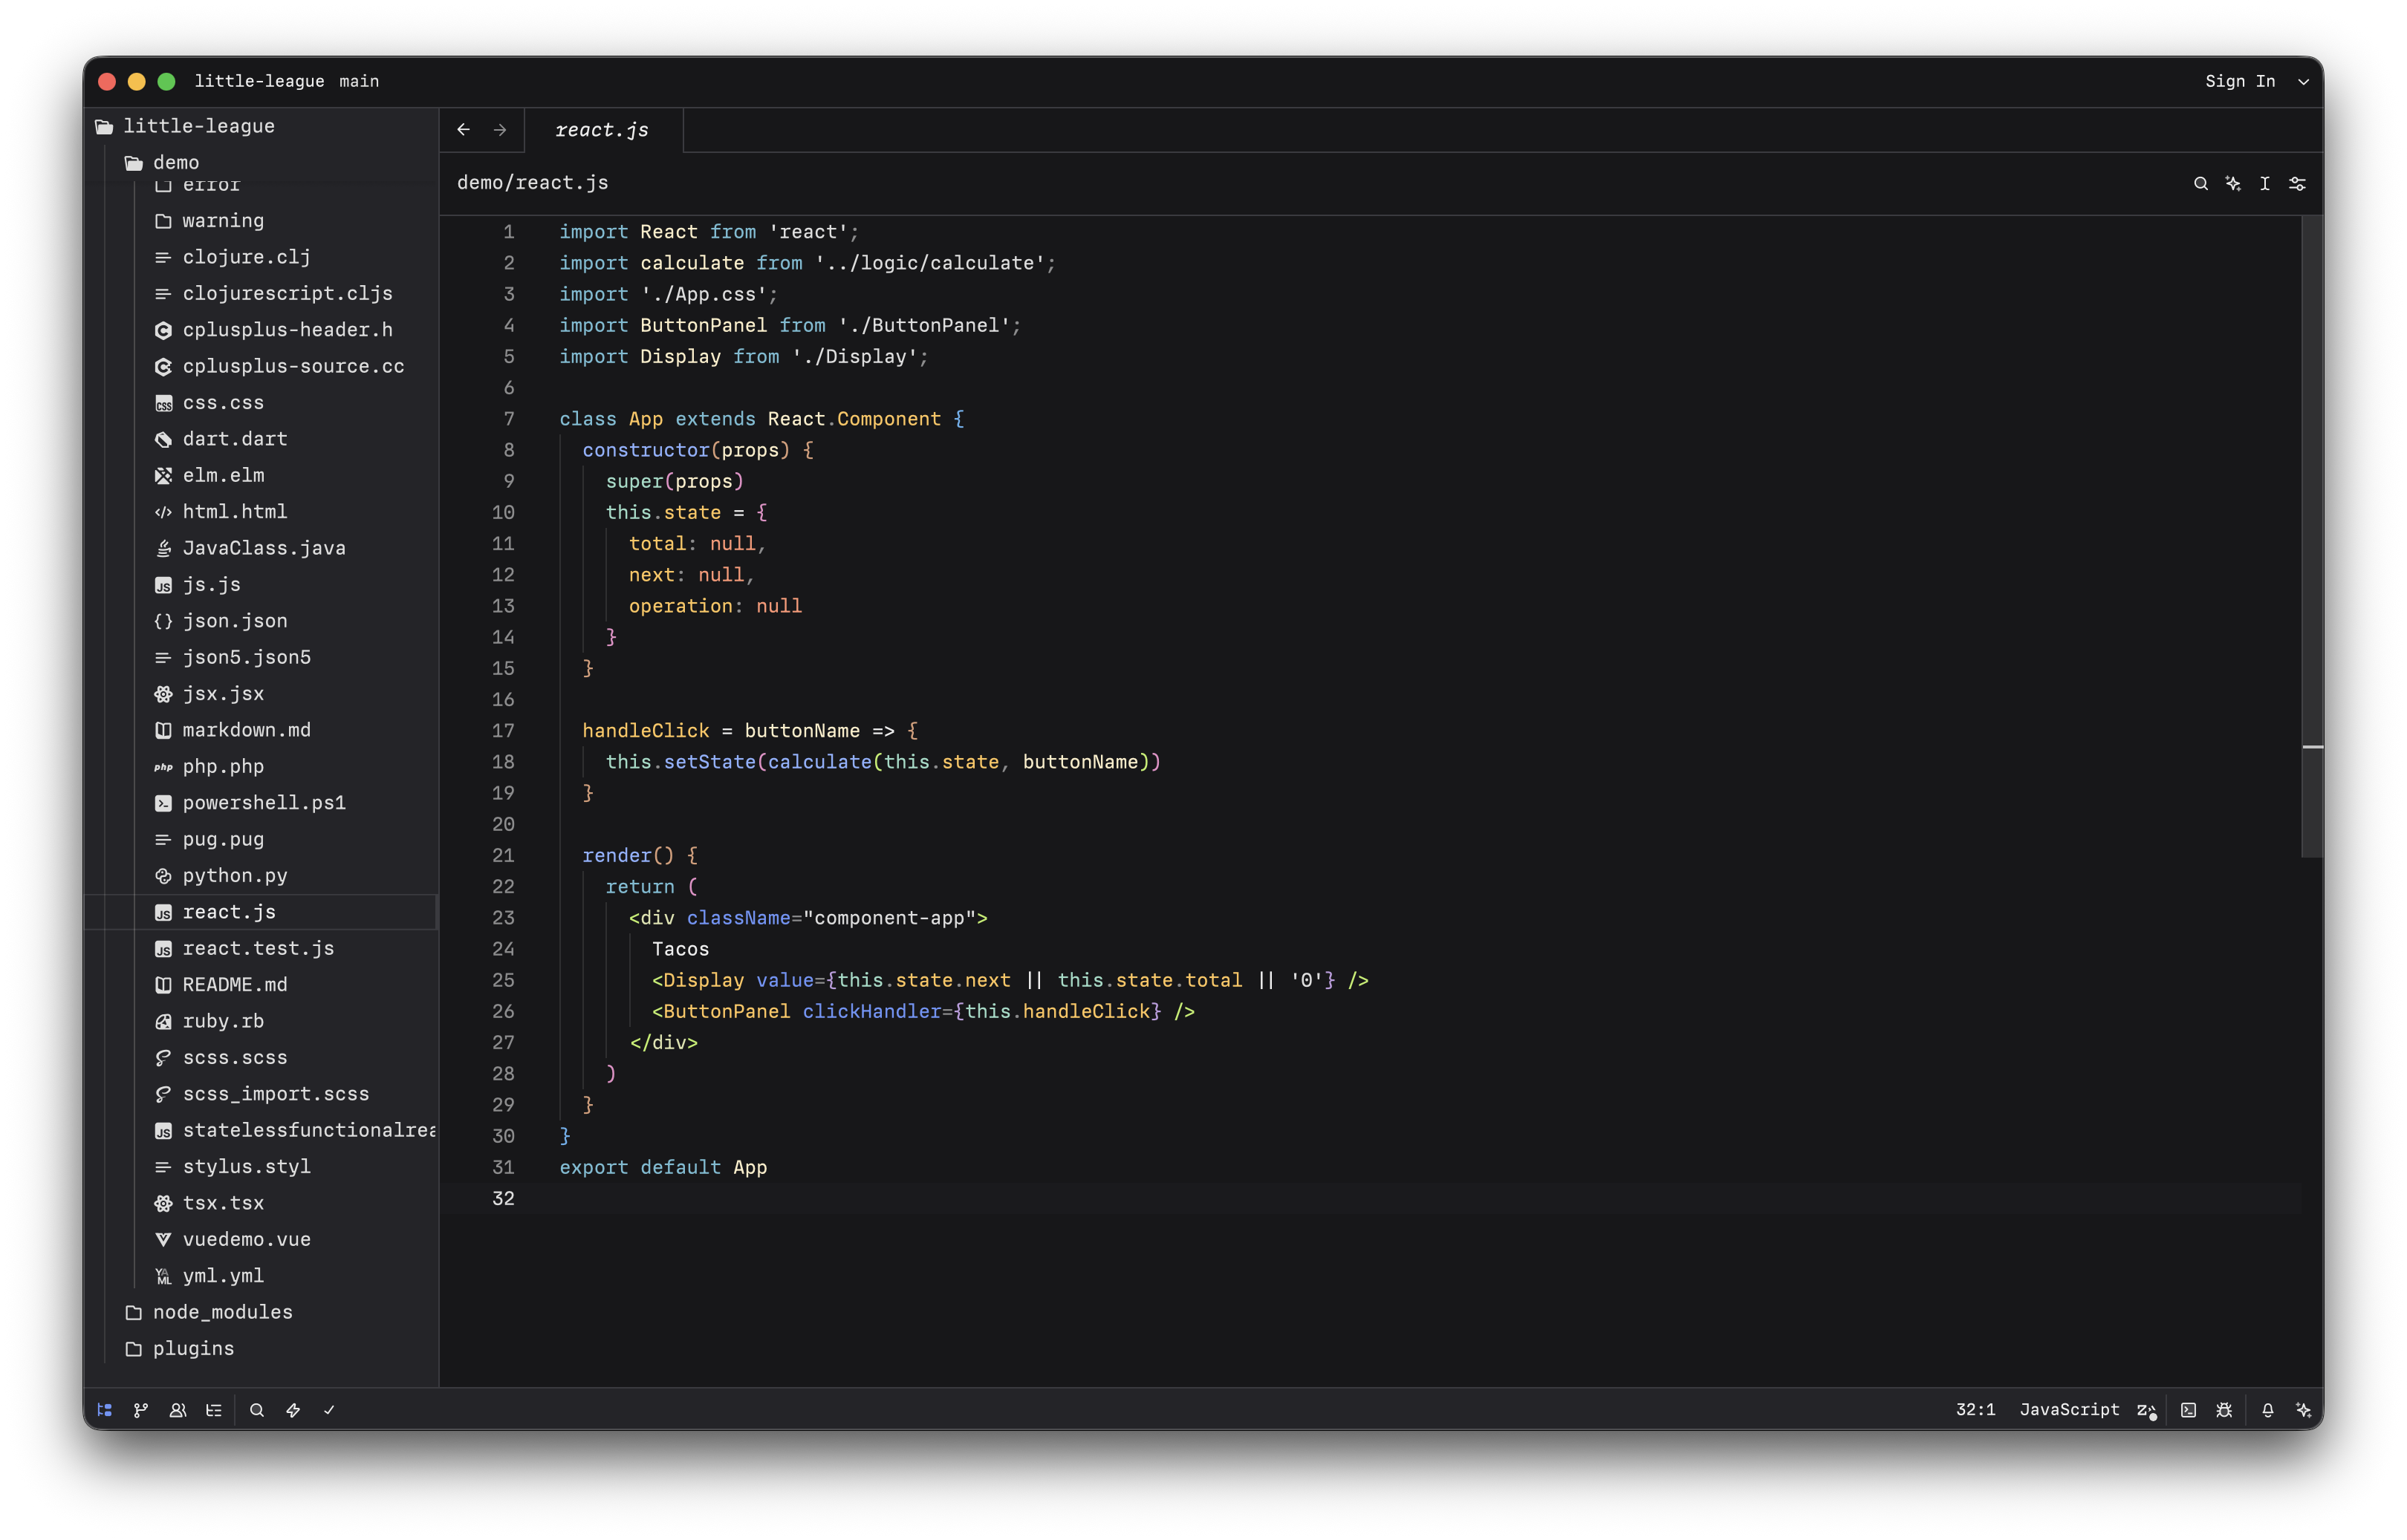The image size is (2407, 1540).
Task: Open python.py in the file tree
Action: (x=261, y=875)
